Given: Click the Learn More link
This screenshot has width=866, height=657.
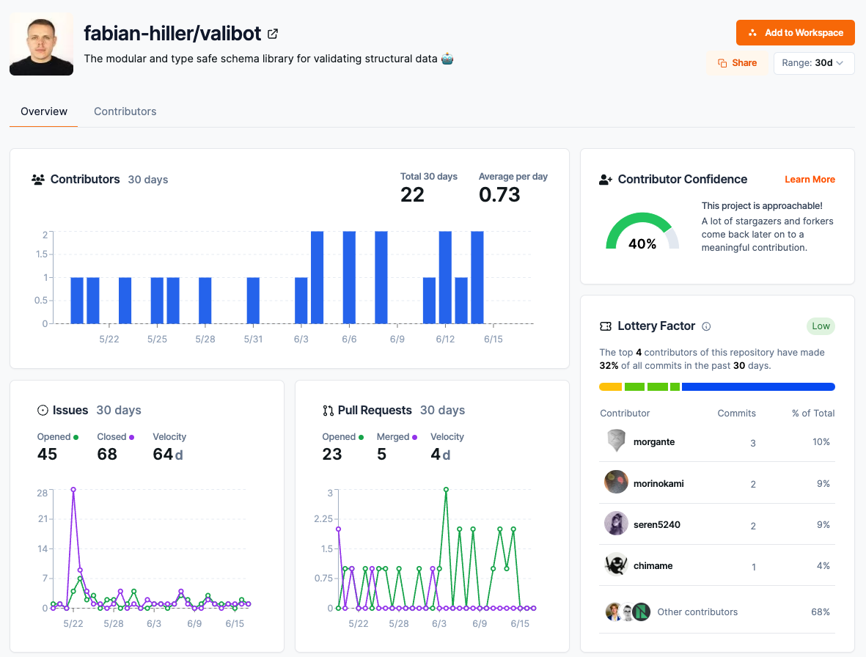Looking at the screenshot, I should (x=810, y=179).
